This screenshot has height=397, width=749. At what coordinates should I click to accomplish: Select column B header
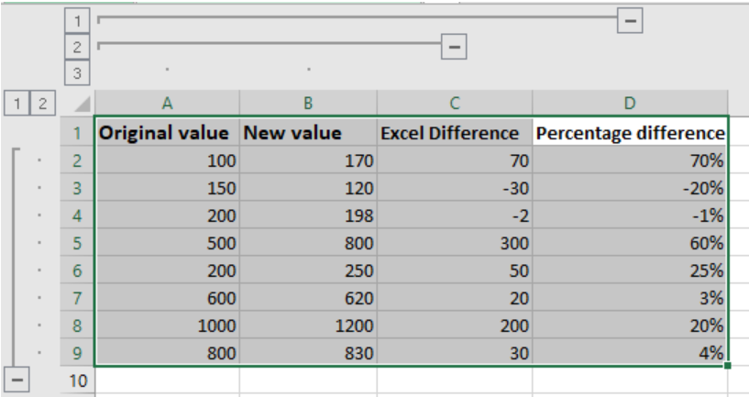(x=308, y=104)
